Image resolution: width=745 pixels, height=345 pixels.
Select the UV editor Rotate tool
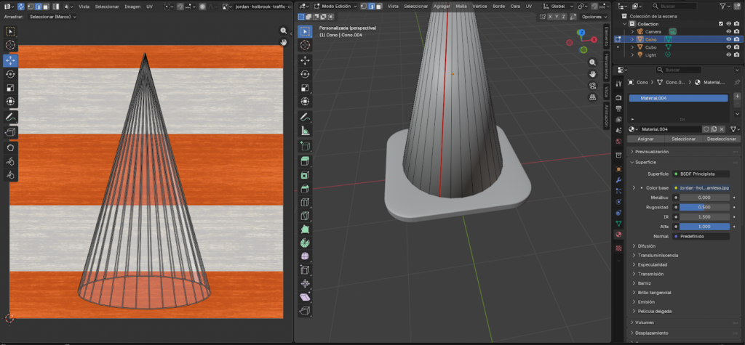tap(11, 73)
